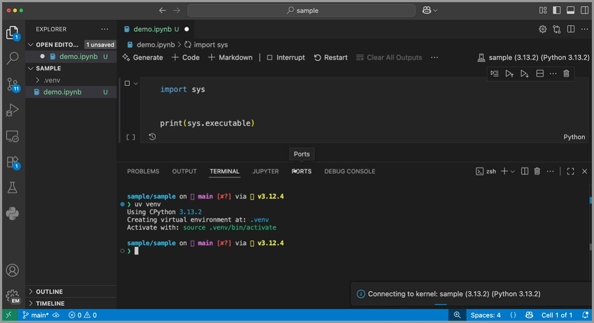Toggle the bottom panel layout button
The image size is (594, 323).
point(571,10)
